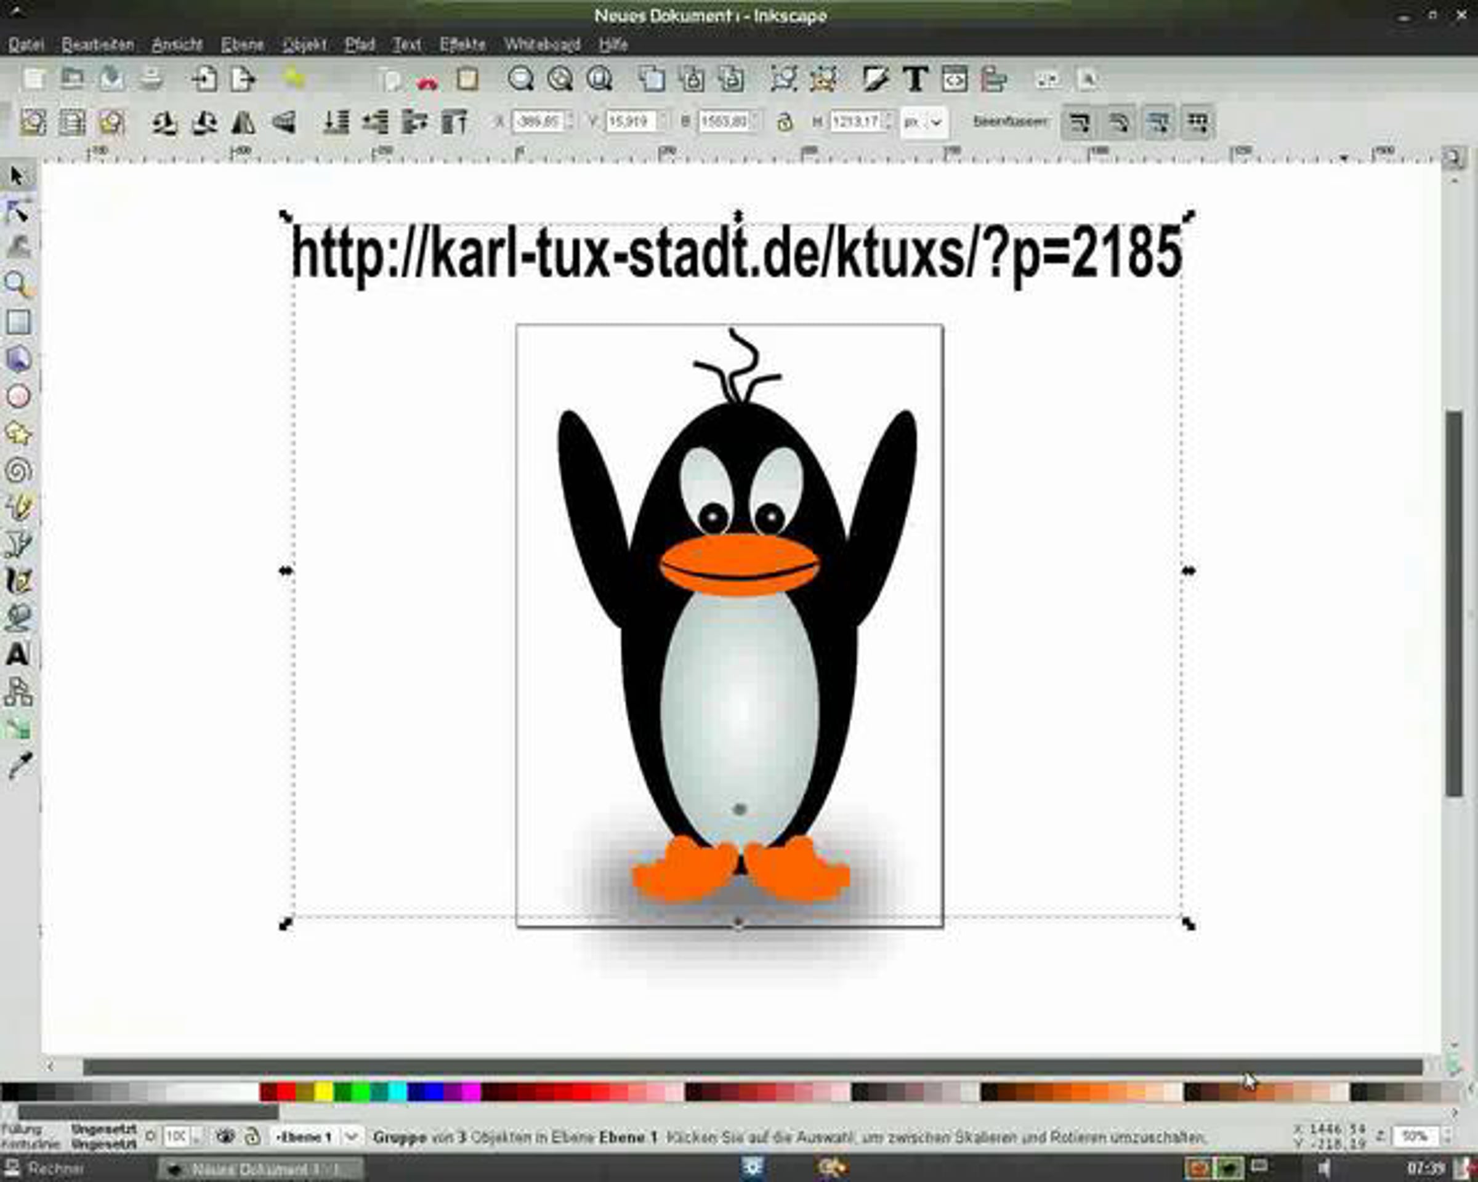Choose the Rectangle tool
Screen dimensions: 1478x1182
pos(18,321)
